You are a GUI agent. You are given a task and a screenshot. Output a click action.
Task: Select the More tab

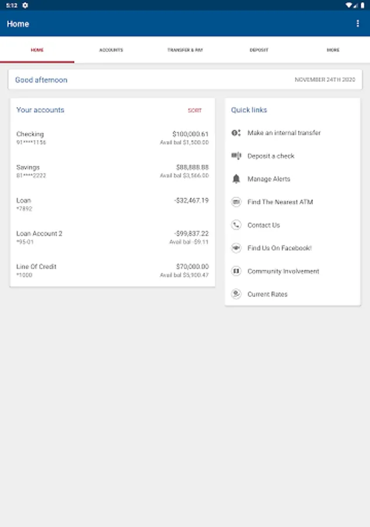tap(333, 50)
